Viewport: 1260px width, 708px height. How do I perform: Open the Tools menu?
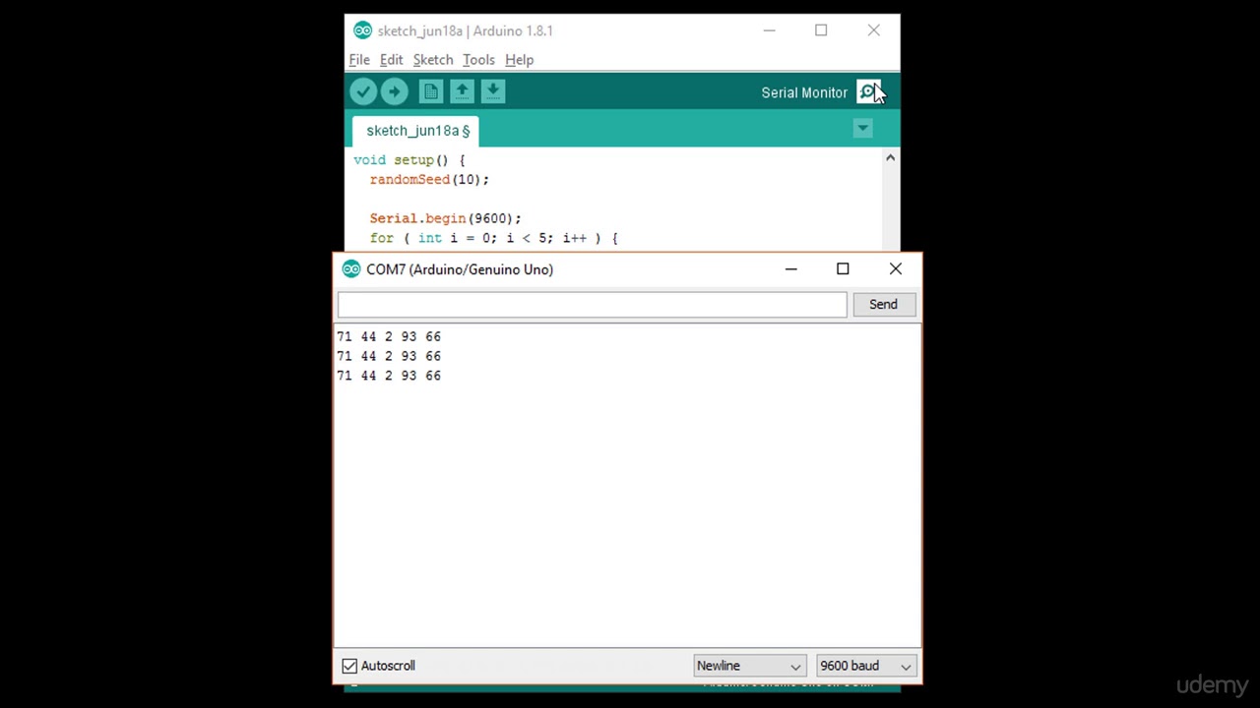point(478,60)
